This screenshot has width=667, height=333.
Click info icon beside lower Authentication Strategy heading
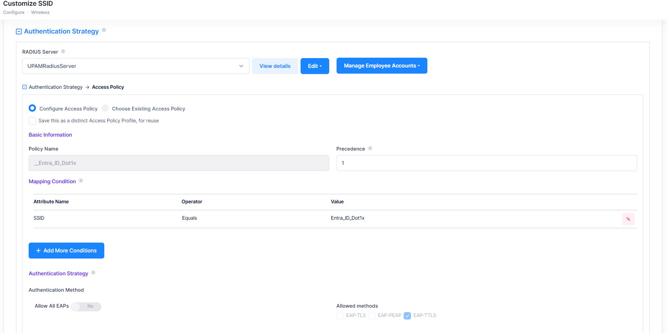[93, 272]
